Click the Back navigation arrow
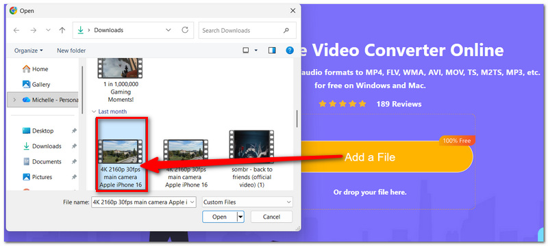 pyautogui.click(x=16, y=30)
